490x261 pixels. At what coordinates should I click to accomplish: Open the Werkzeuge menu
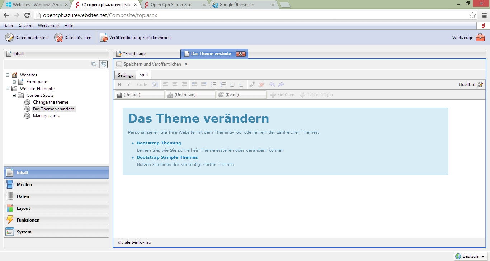(x=48, y=26)
